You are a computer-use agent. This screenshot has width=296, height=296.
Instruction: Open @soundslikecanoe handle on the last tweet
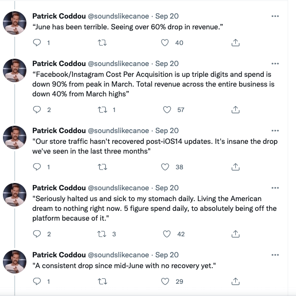point(118,255)
